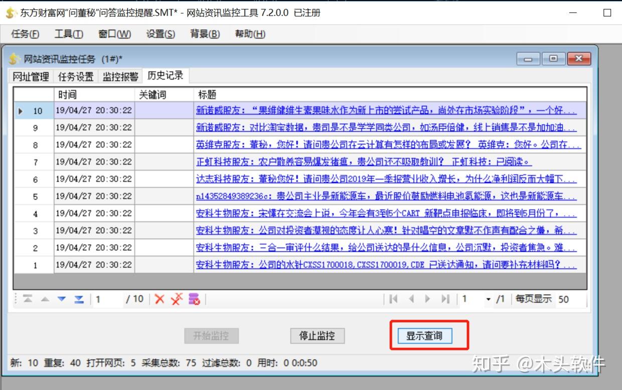Click the 停止监控 button
This screenshot has height=390, width=622.
tap(317, 336)
